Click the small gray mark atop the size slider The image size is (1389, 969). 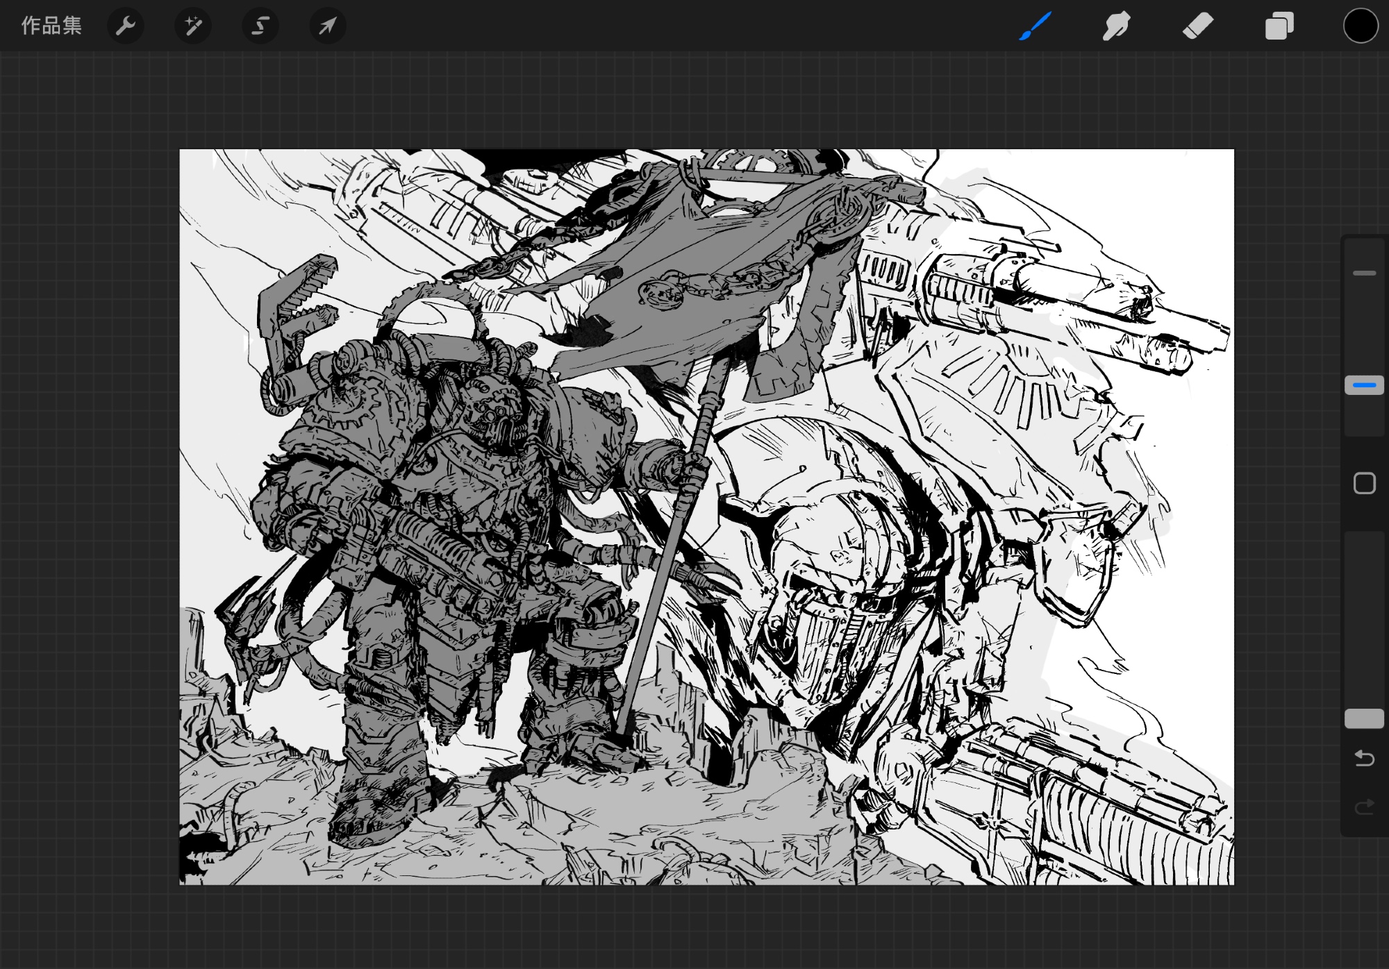point(1364,273)
